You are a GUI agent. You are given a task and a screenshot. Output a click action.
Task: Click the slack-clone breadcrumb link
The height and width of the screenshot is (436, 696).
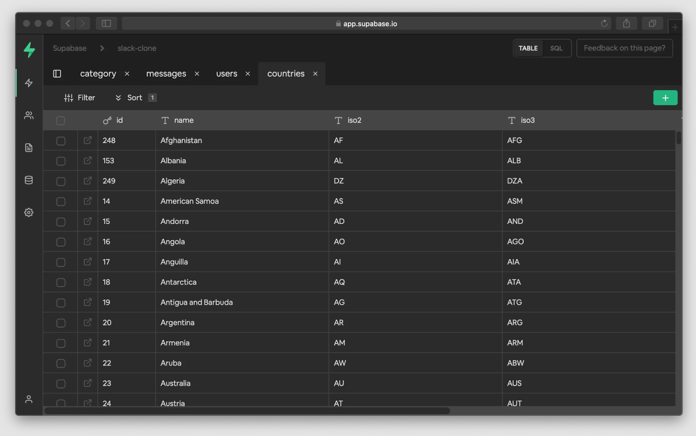coord(137,48)
